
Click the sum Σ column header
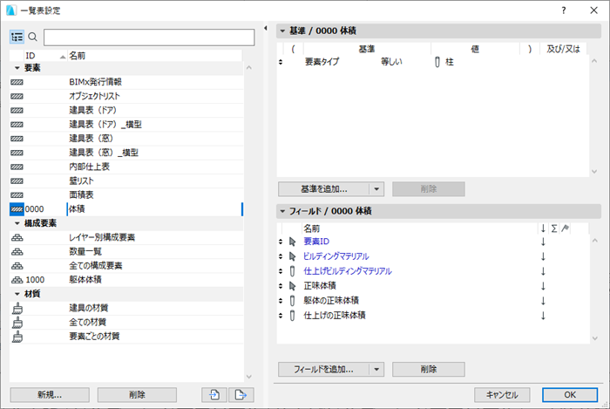[x=554, y=228]
